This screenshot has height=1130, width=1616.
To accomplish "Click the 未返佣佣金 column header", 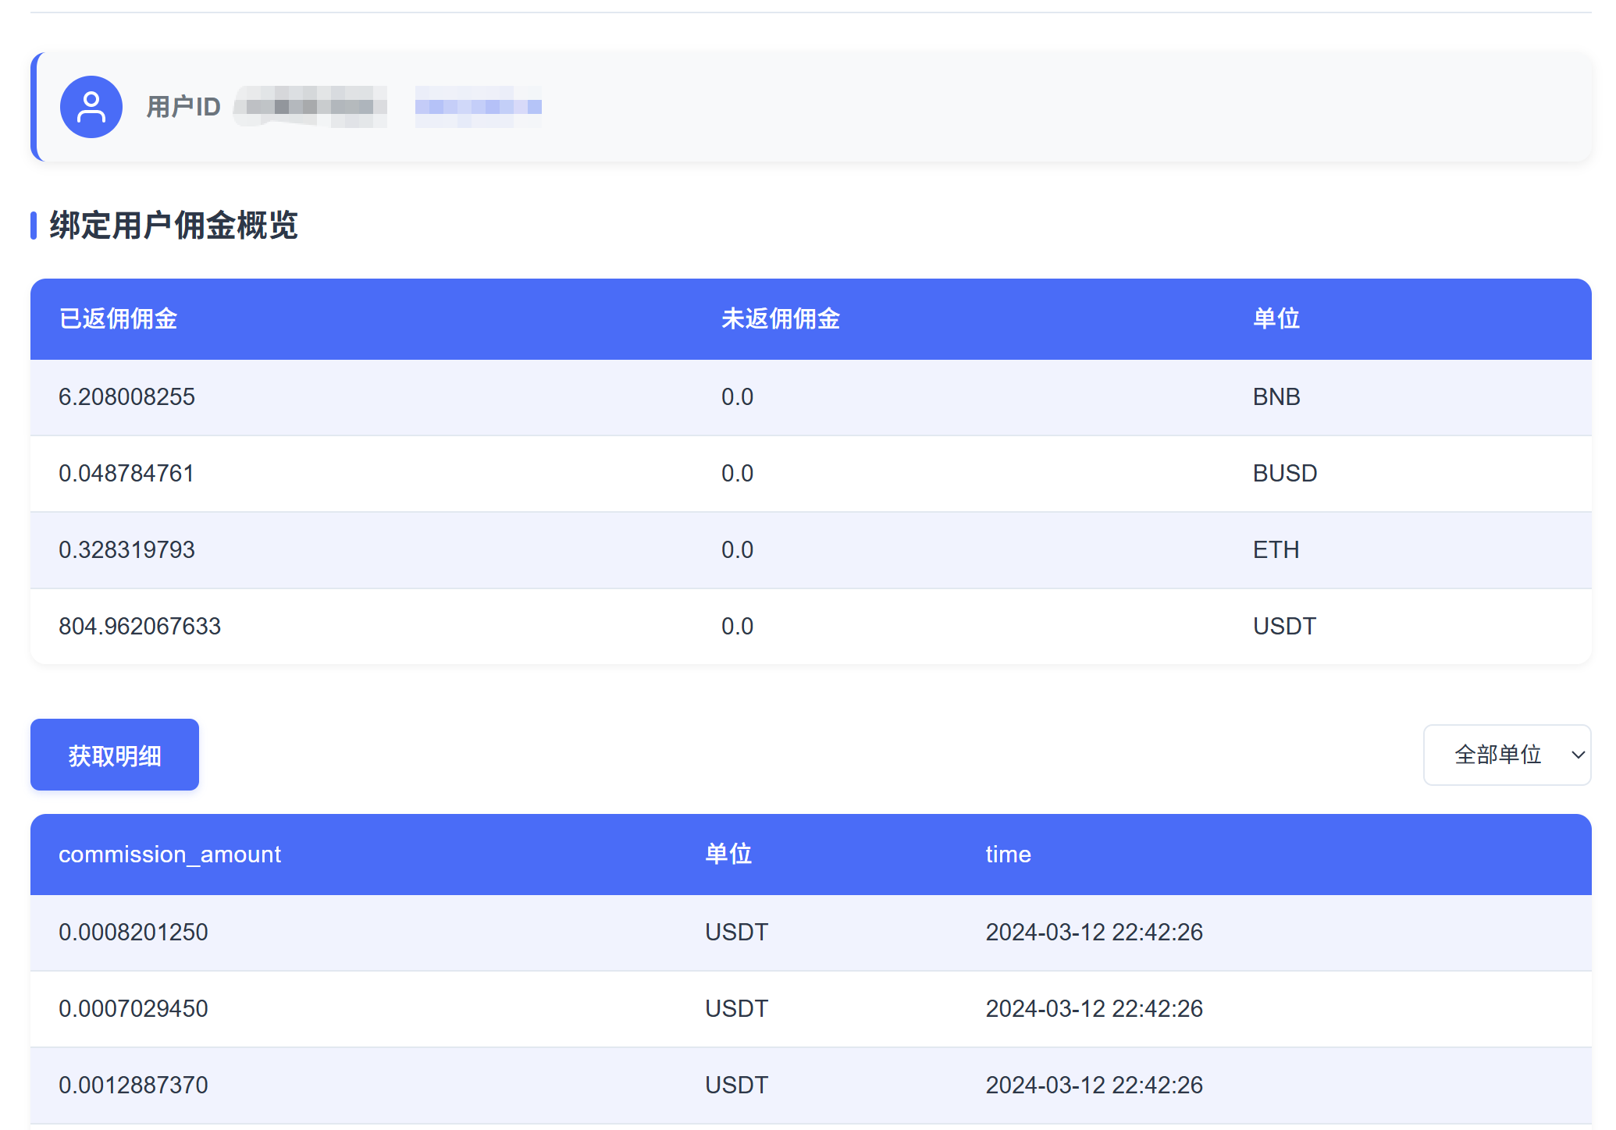I will 781,319.
